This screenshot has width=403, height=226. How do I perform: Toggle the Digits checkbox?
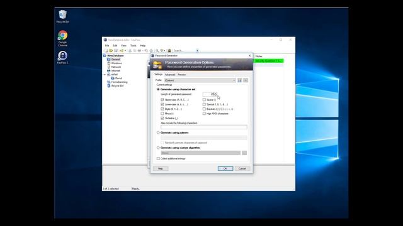[x=162, y=109]
